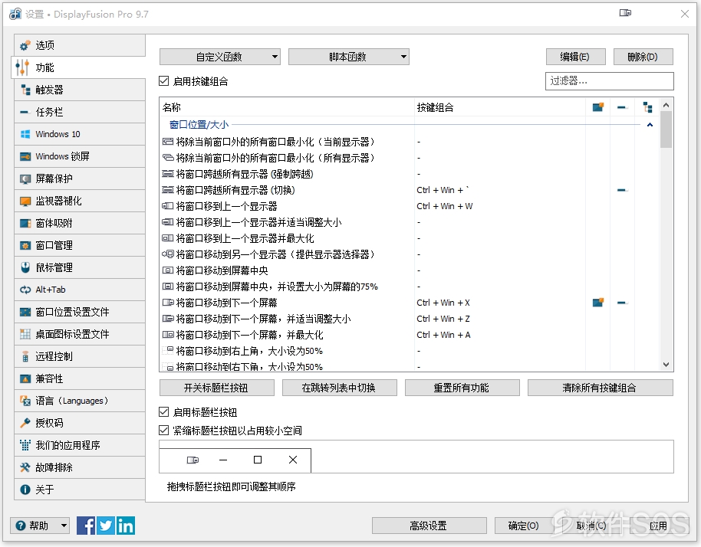Open 高级设置

tap(429, 526)
